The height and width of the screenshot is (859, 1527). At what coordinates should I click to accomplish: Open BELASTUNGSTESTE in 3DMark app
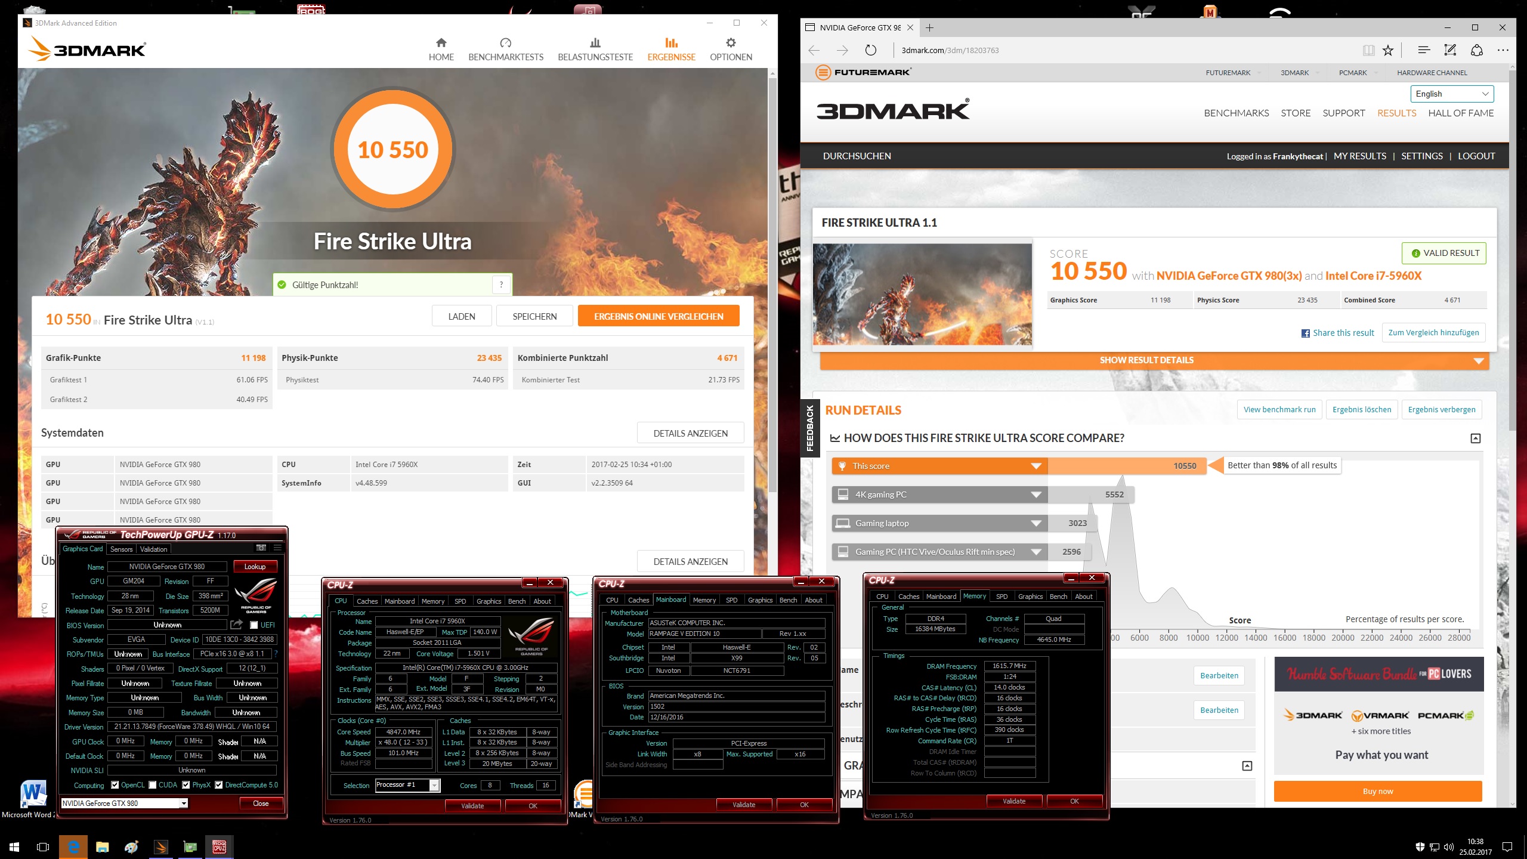point(595,50)
